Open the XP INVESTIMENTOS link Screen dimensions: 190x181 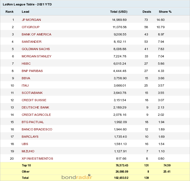[37, 159]
